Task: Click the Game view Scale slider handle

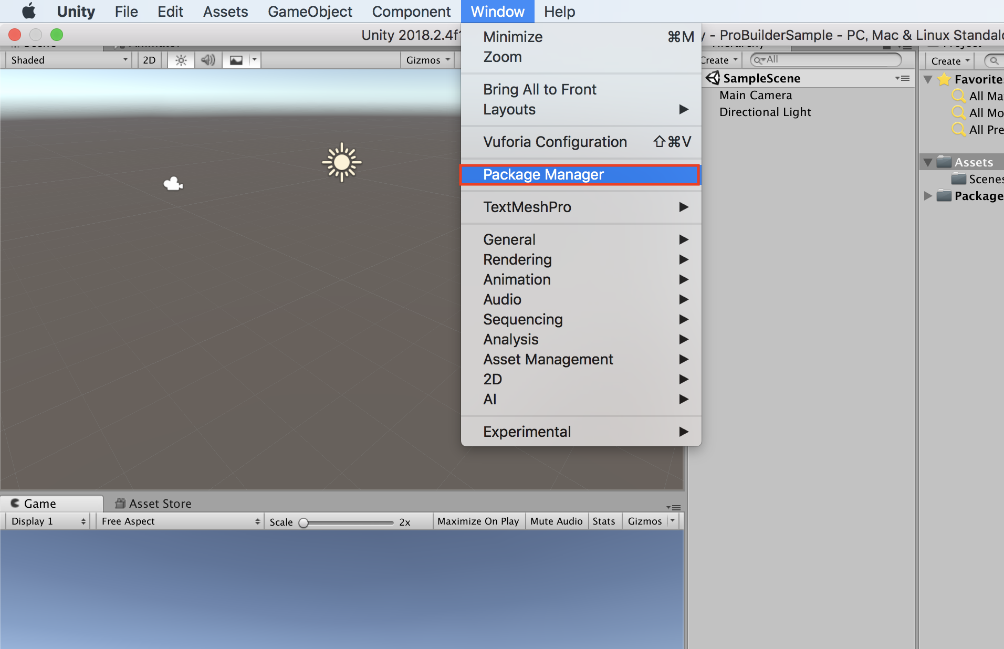Action: 303,522
